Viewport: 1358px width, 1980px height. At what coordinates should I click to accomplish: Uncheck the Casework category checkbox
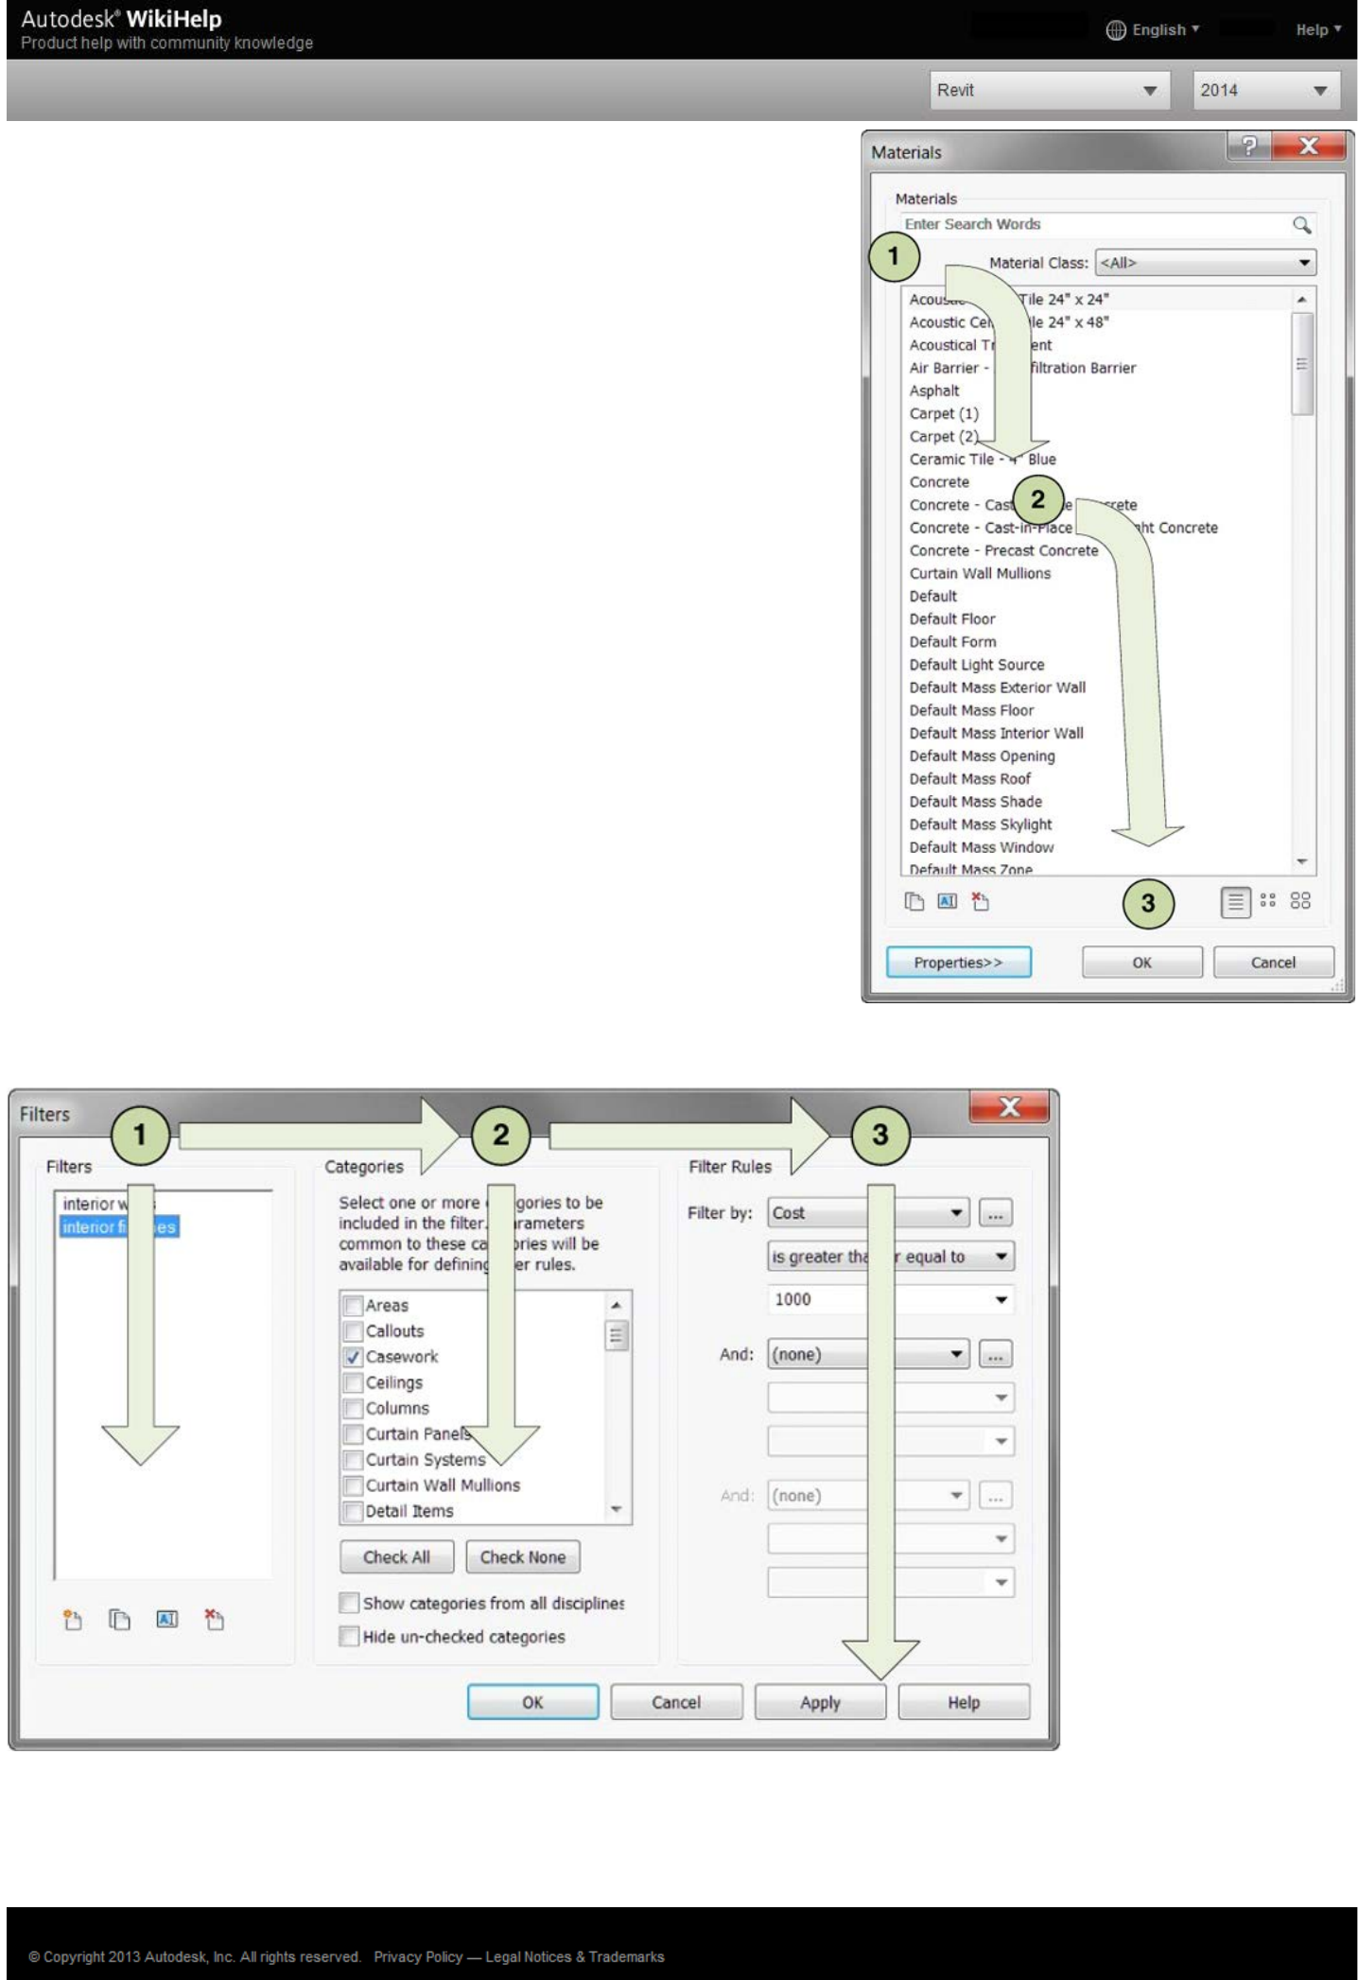(353, 1357)
